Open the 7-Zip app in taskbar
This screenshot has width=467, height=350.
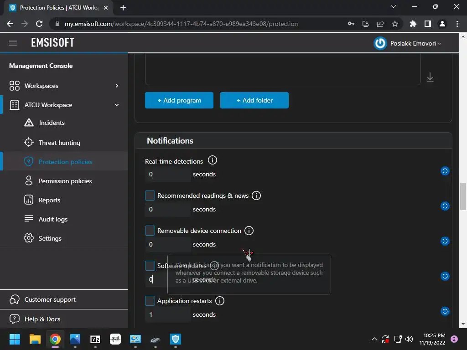(95, 339)
